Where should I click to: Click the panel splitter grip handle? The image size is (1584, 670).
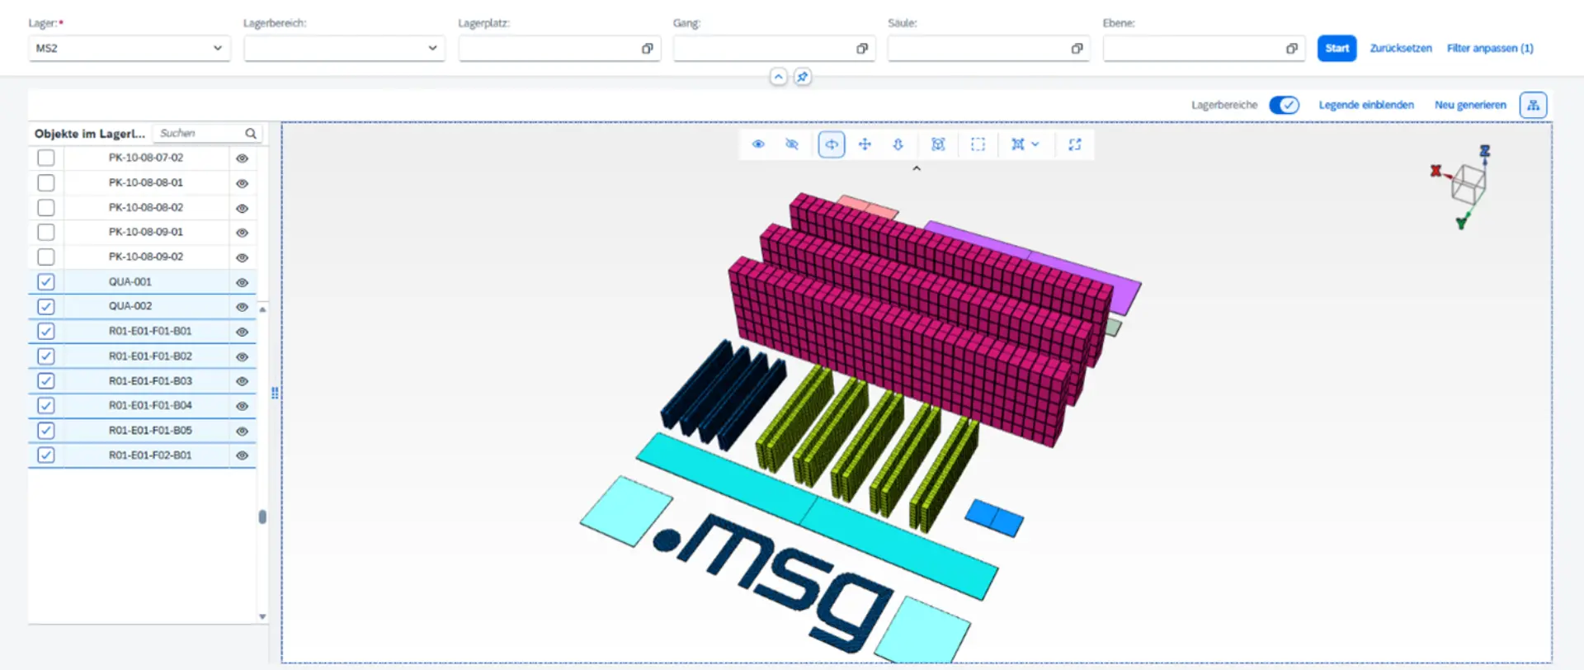[x=275, y=393]
